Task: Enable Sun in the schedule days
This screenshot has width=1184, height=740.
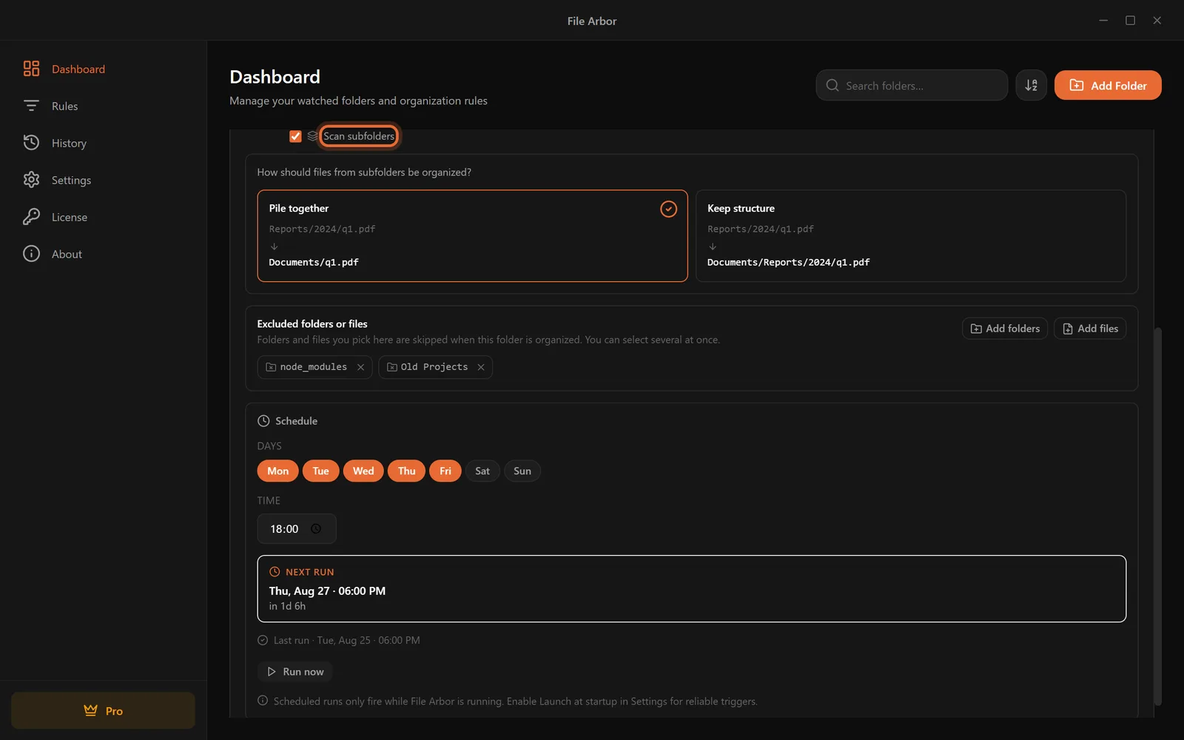Action: pyautogui.click(x=522, y=471)
